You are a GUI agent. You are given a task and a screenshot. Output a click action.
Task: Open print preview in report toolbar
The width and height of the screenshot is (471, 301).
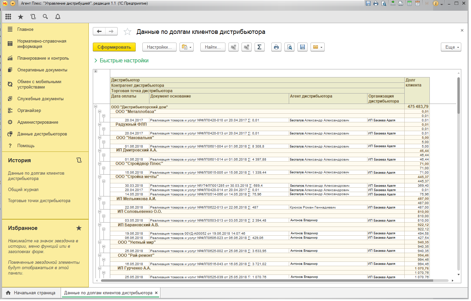289,47
